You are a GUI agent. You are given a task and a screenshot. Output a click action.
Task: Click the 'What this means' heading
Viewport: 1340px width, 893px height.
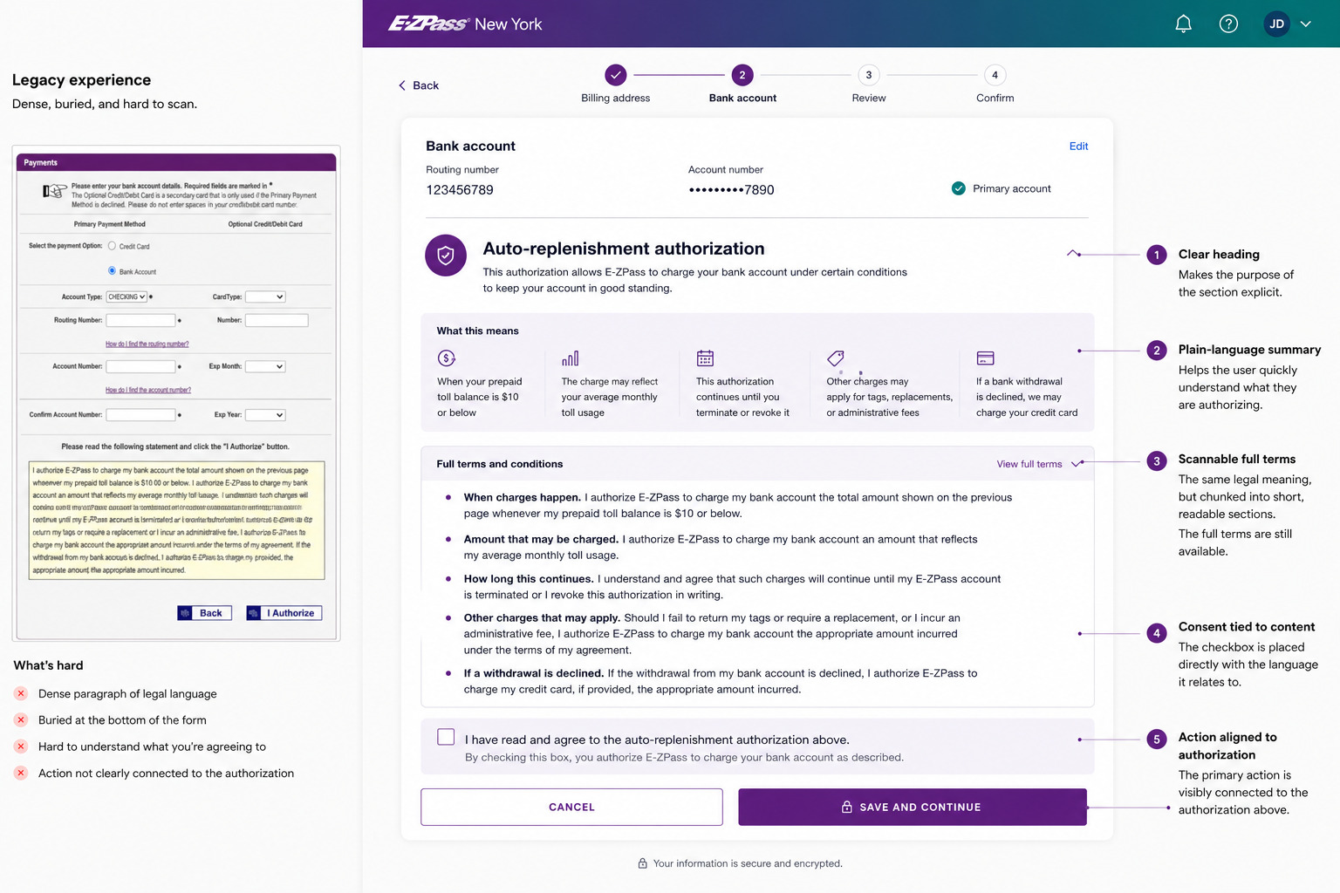pyautogui.click(x=477, y=331)
